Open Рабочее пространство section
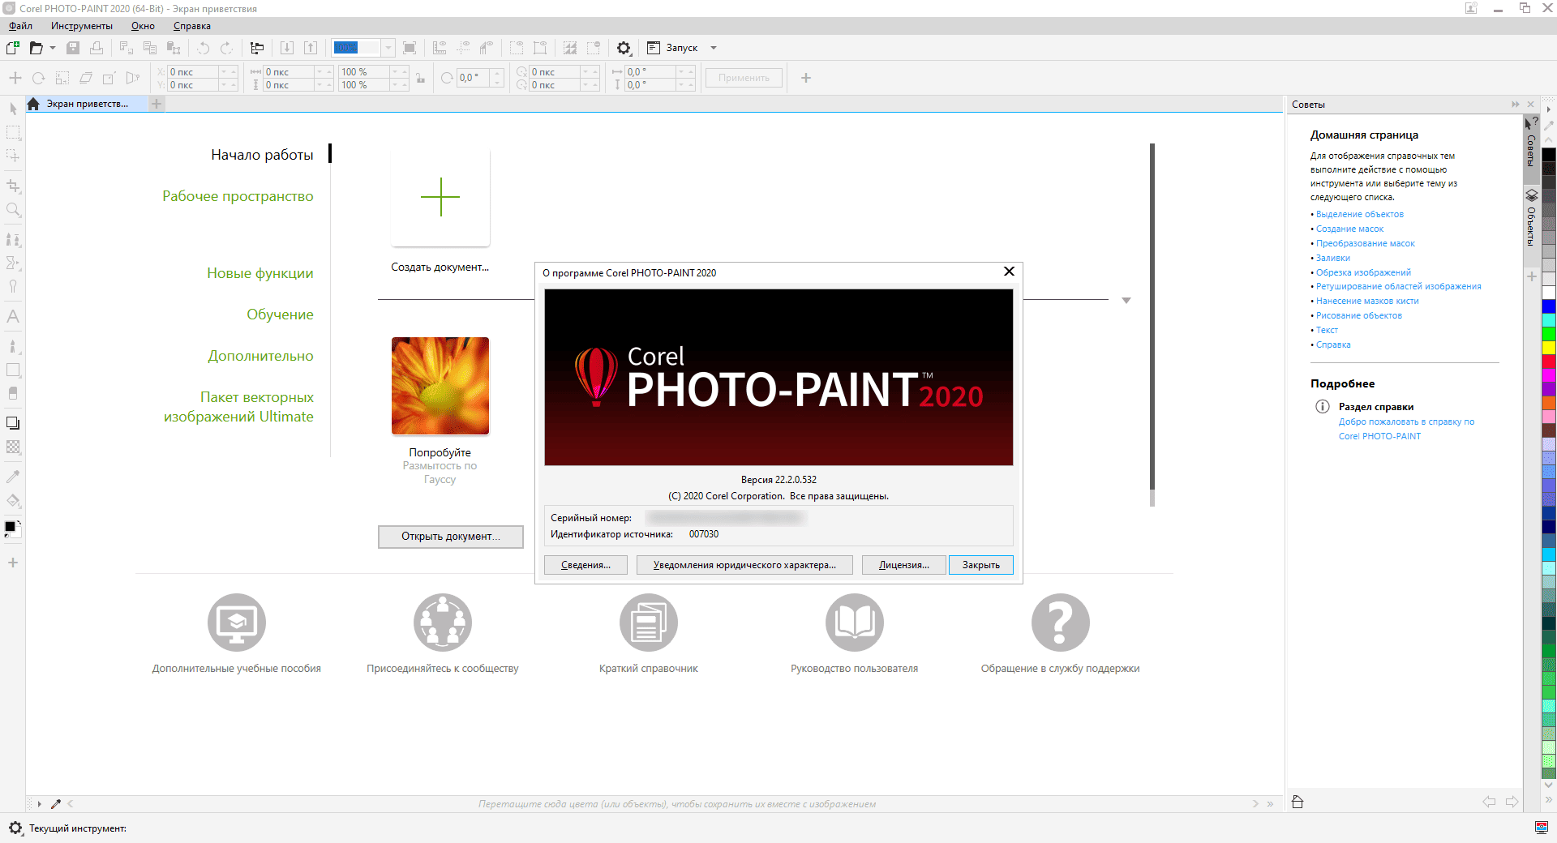1557x843 pixels. click(238, 196)
